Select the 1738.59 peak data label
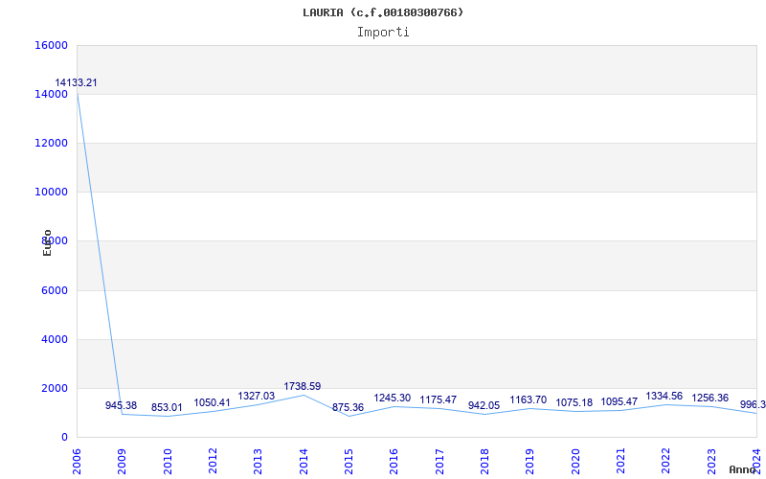Image resolution: width=766 pixels, height=479 pixels. click(303, 386)
